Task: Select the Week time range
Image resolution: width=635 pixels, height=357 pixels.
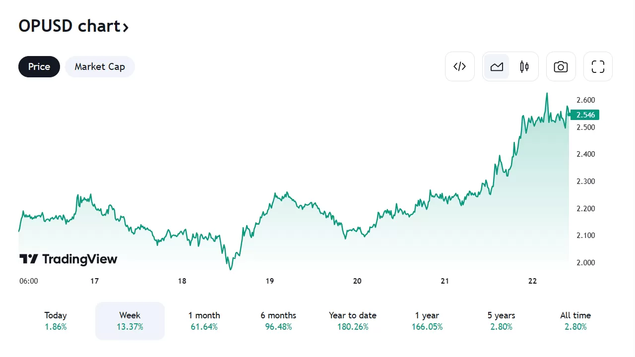Action: click(x=130, y=321)
